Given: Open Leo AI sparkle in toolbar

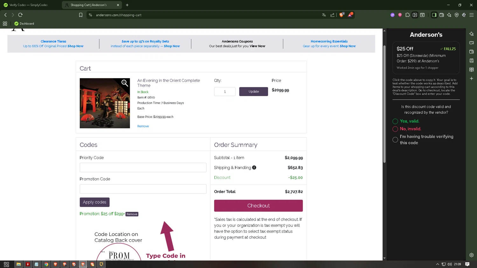Looking at the screenshot, I should click(449, 15).
